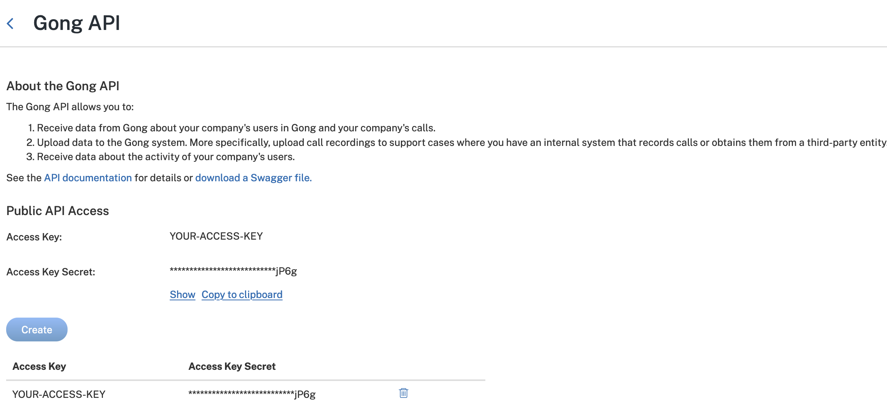Show the access key secret

pos(182,295)
